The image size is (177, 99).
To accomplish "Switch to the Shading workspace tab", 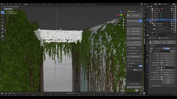I will tap(58, 4).
